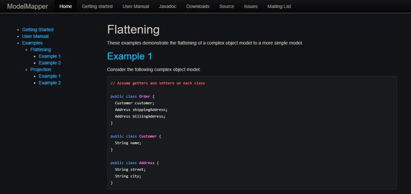The width and height of the screenshot is (411, 194).
Task: Open the Getting started nav item
Action: tap(97, 6)
